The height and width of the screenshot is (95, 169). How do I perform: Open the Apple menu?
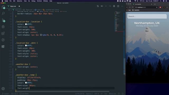[x=2, y=1]
